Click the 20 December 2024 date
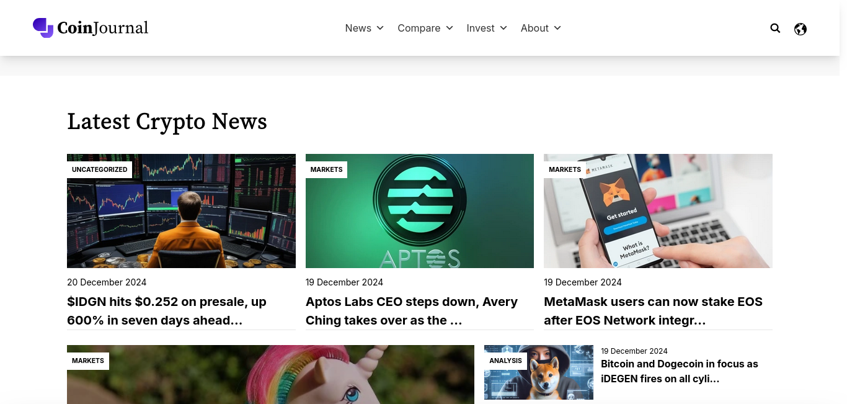 point(107,282)
